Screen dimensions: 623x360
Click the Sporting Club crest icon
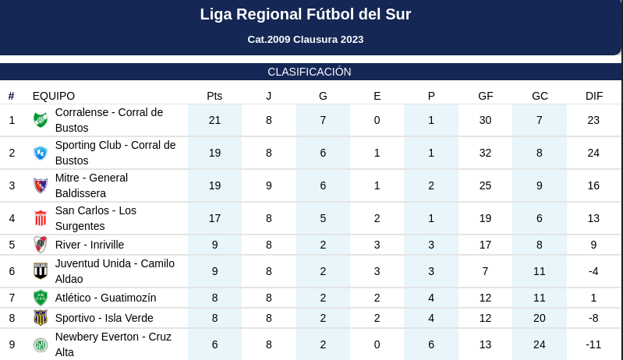pyautogui.click(x=41, y=153)
